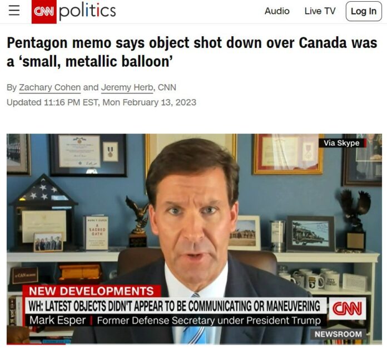Go to Live TV
Screen dimensions: 387x349
[x=320, y=11]
